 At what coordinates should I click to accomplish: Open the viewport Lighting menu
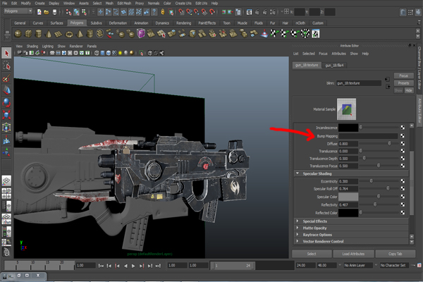[x=48, y=46]
